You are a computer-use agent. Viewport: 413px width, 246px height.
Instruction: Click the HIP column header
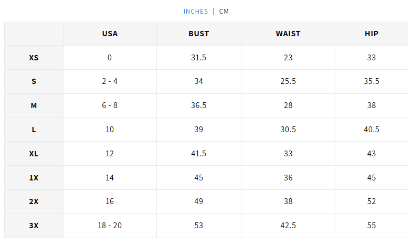tap(372, 34)
